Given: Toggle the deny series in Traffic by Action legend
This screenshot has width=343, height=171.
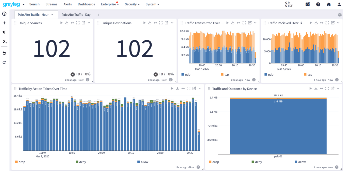Looking at the screenshot, I should pos(82,162).
